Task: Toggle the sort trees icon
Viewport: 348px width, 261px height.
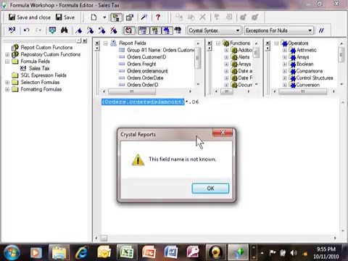Action: (x=129, y=30)
